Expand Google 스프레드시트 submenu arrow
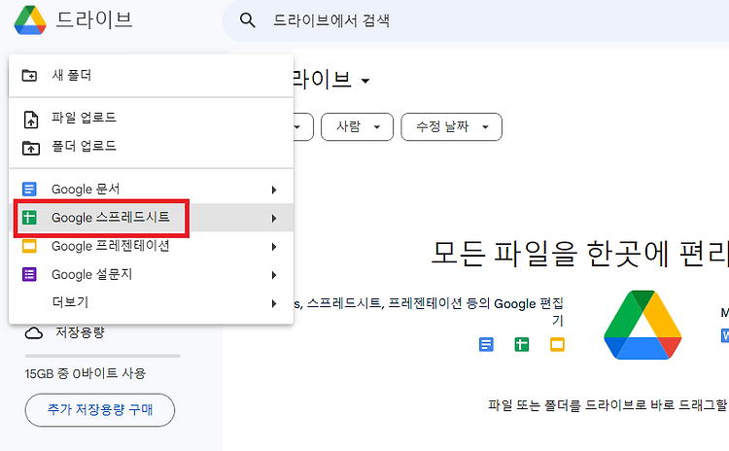729x451 pixels. pyautogui.click(x=274, y=218)
